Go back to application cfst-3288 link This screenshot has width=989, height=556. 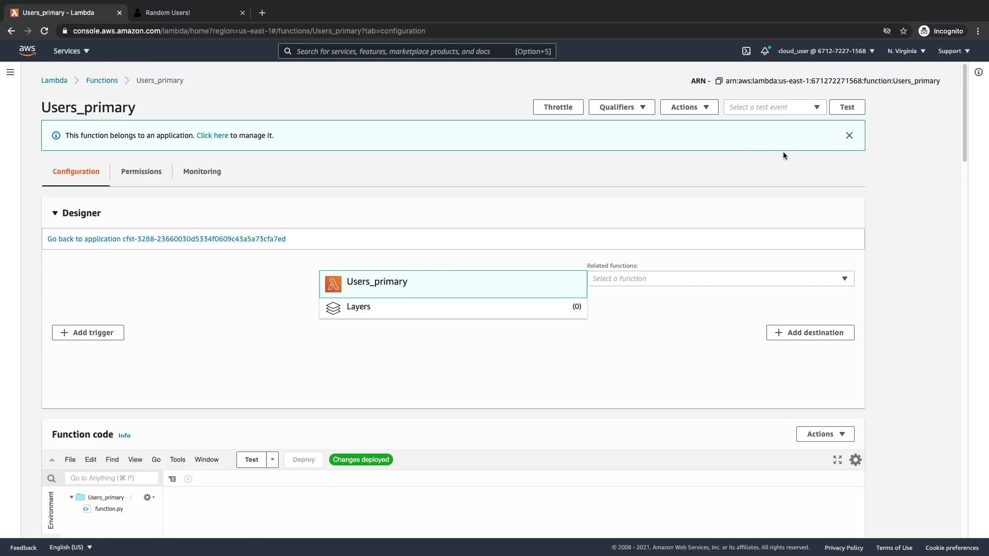pyautogui.click(x=166, y=239)
